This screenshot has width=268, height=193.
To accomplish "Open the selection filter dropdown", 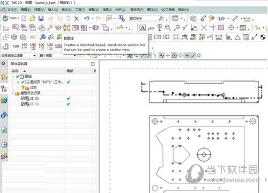I will [x=19, y=56].
